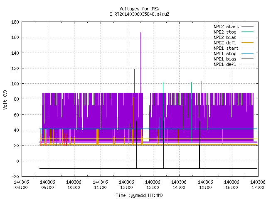This screenshot has height=199, width=266.
Task: Click the y-axis label 'Volt (V)'
Action: 5,99
